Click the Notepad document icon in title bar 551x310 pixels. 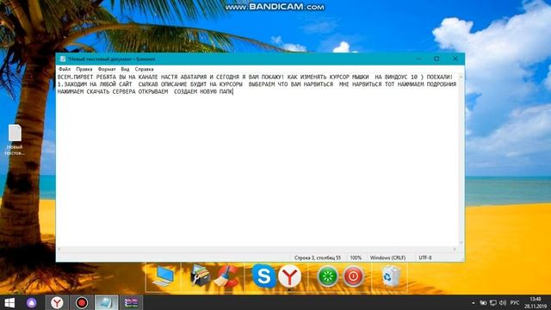tap(63, 59)
